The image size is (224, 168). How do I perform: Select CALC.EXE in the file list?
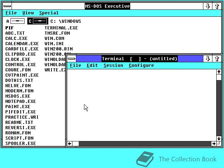(x=16, y=38)
